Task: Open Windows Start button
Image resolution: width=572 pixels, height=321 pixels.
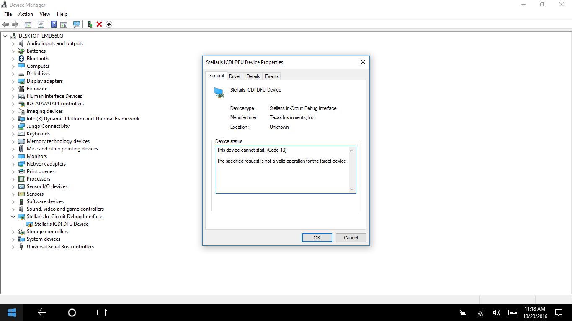Action: tap(11, 312)
